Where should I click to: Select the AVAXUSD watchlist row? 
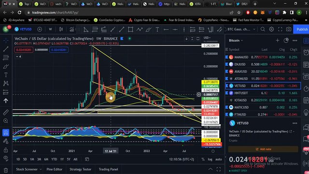pos(263,72)
